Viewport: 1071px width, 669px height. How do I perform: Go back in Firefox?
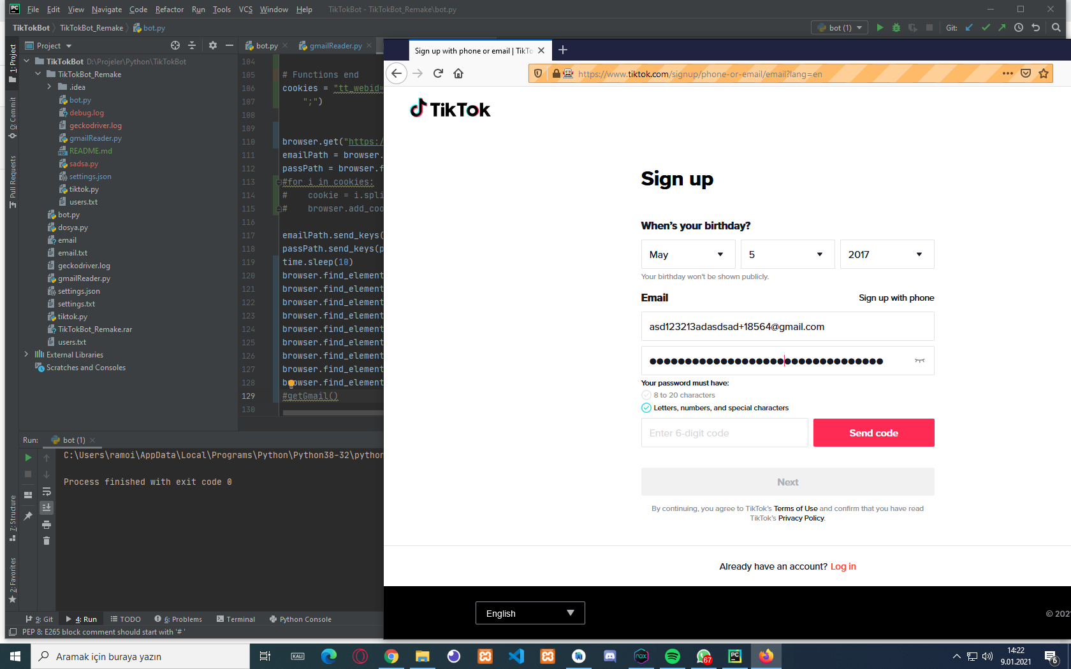pyautogui.click(x=397, y=73)
